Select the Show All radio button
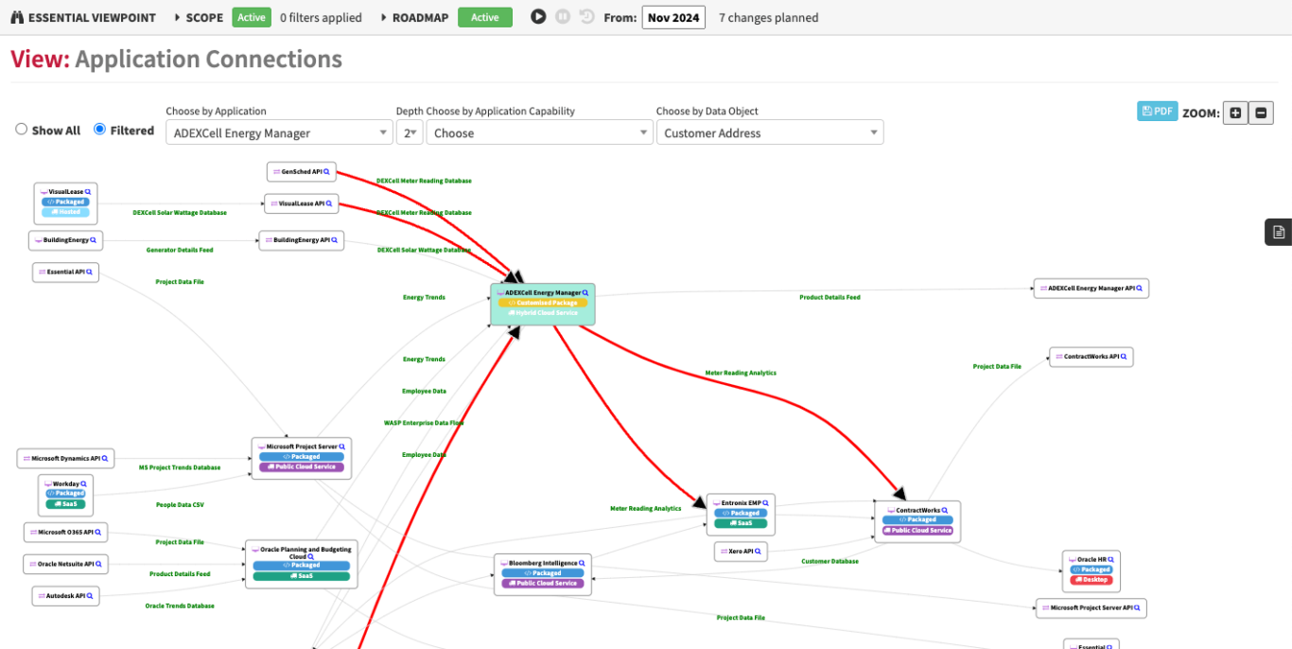Screen dimensions: 1292x649 21,130
